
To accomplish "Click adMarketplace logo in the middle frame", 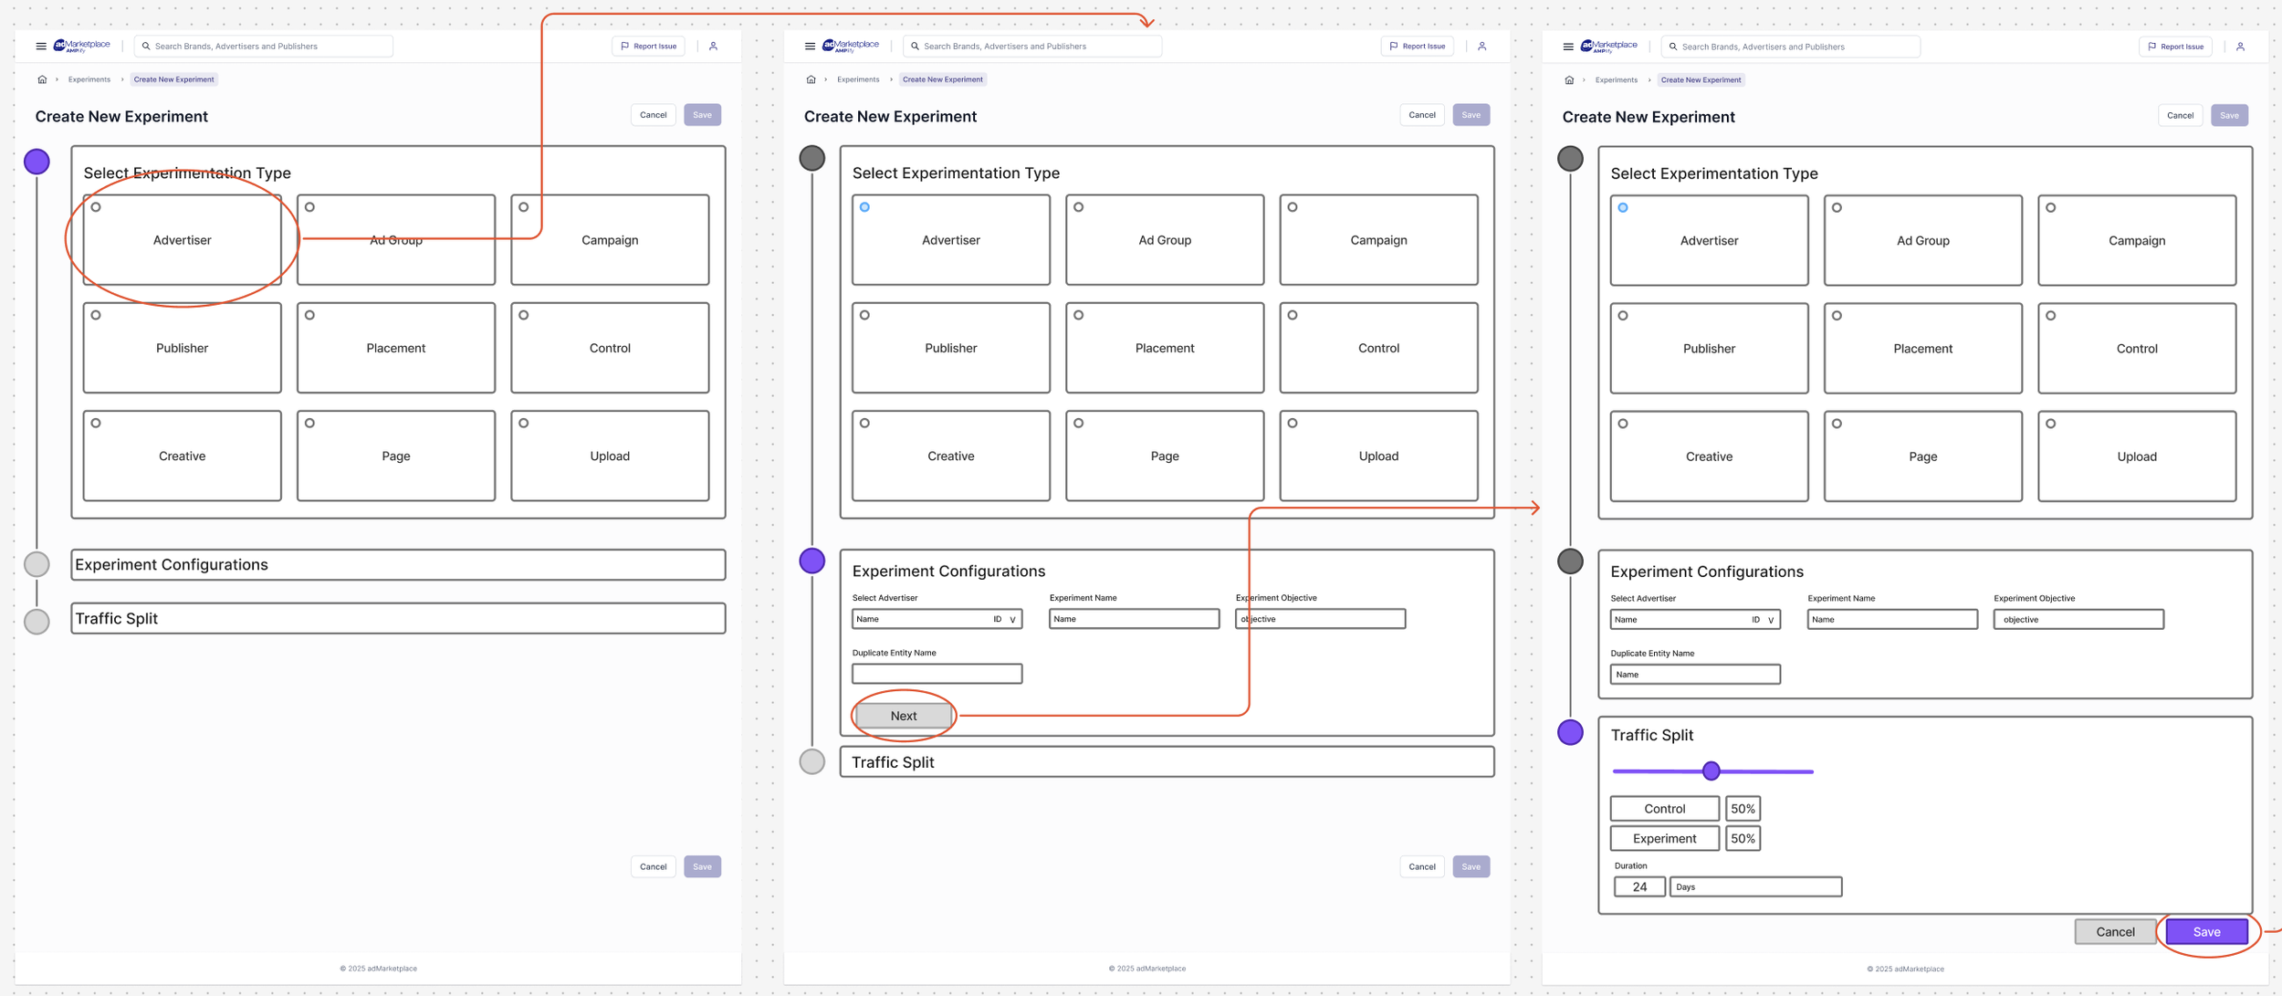I will pos(851,46).
